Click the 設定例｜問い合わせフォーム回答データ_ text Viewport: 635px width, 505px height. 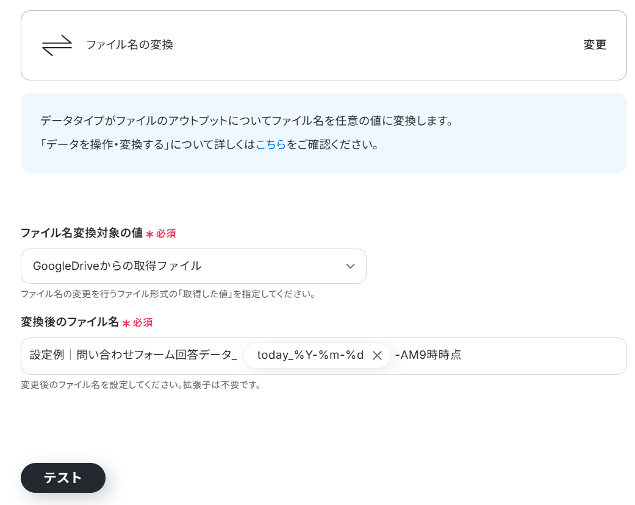click(133, 355)
